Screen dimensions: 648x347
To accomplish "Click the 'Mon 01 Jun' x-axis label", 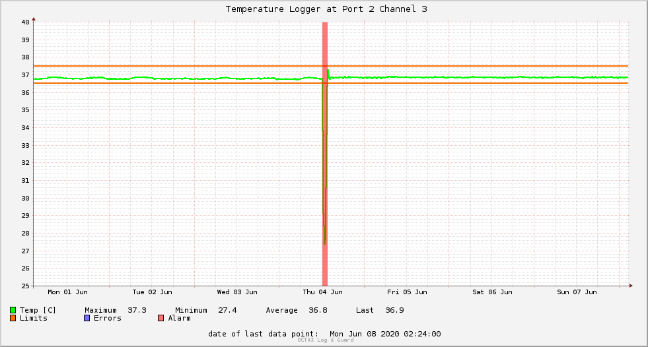I will [x=68, y=292].
